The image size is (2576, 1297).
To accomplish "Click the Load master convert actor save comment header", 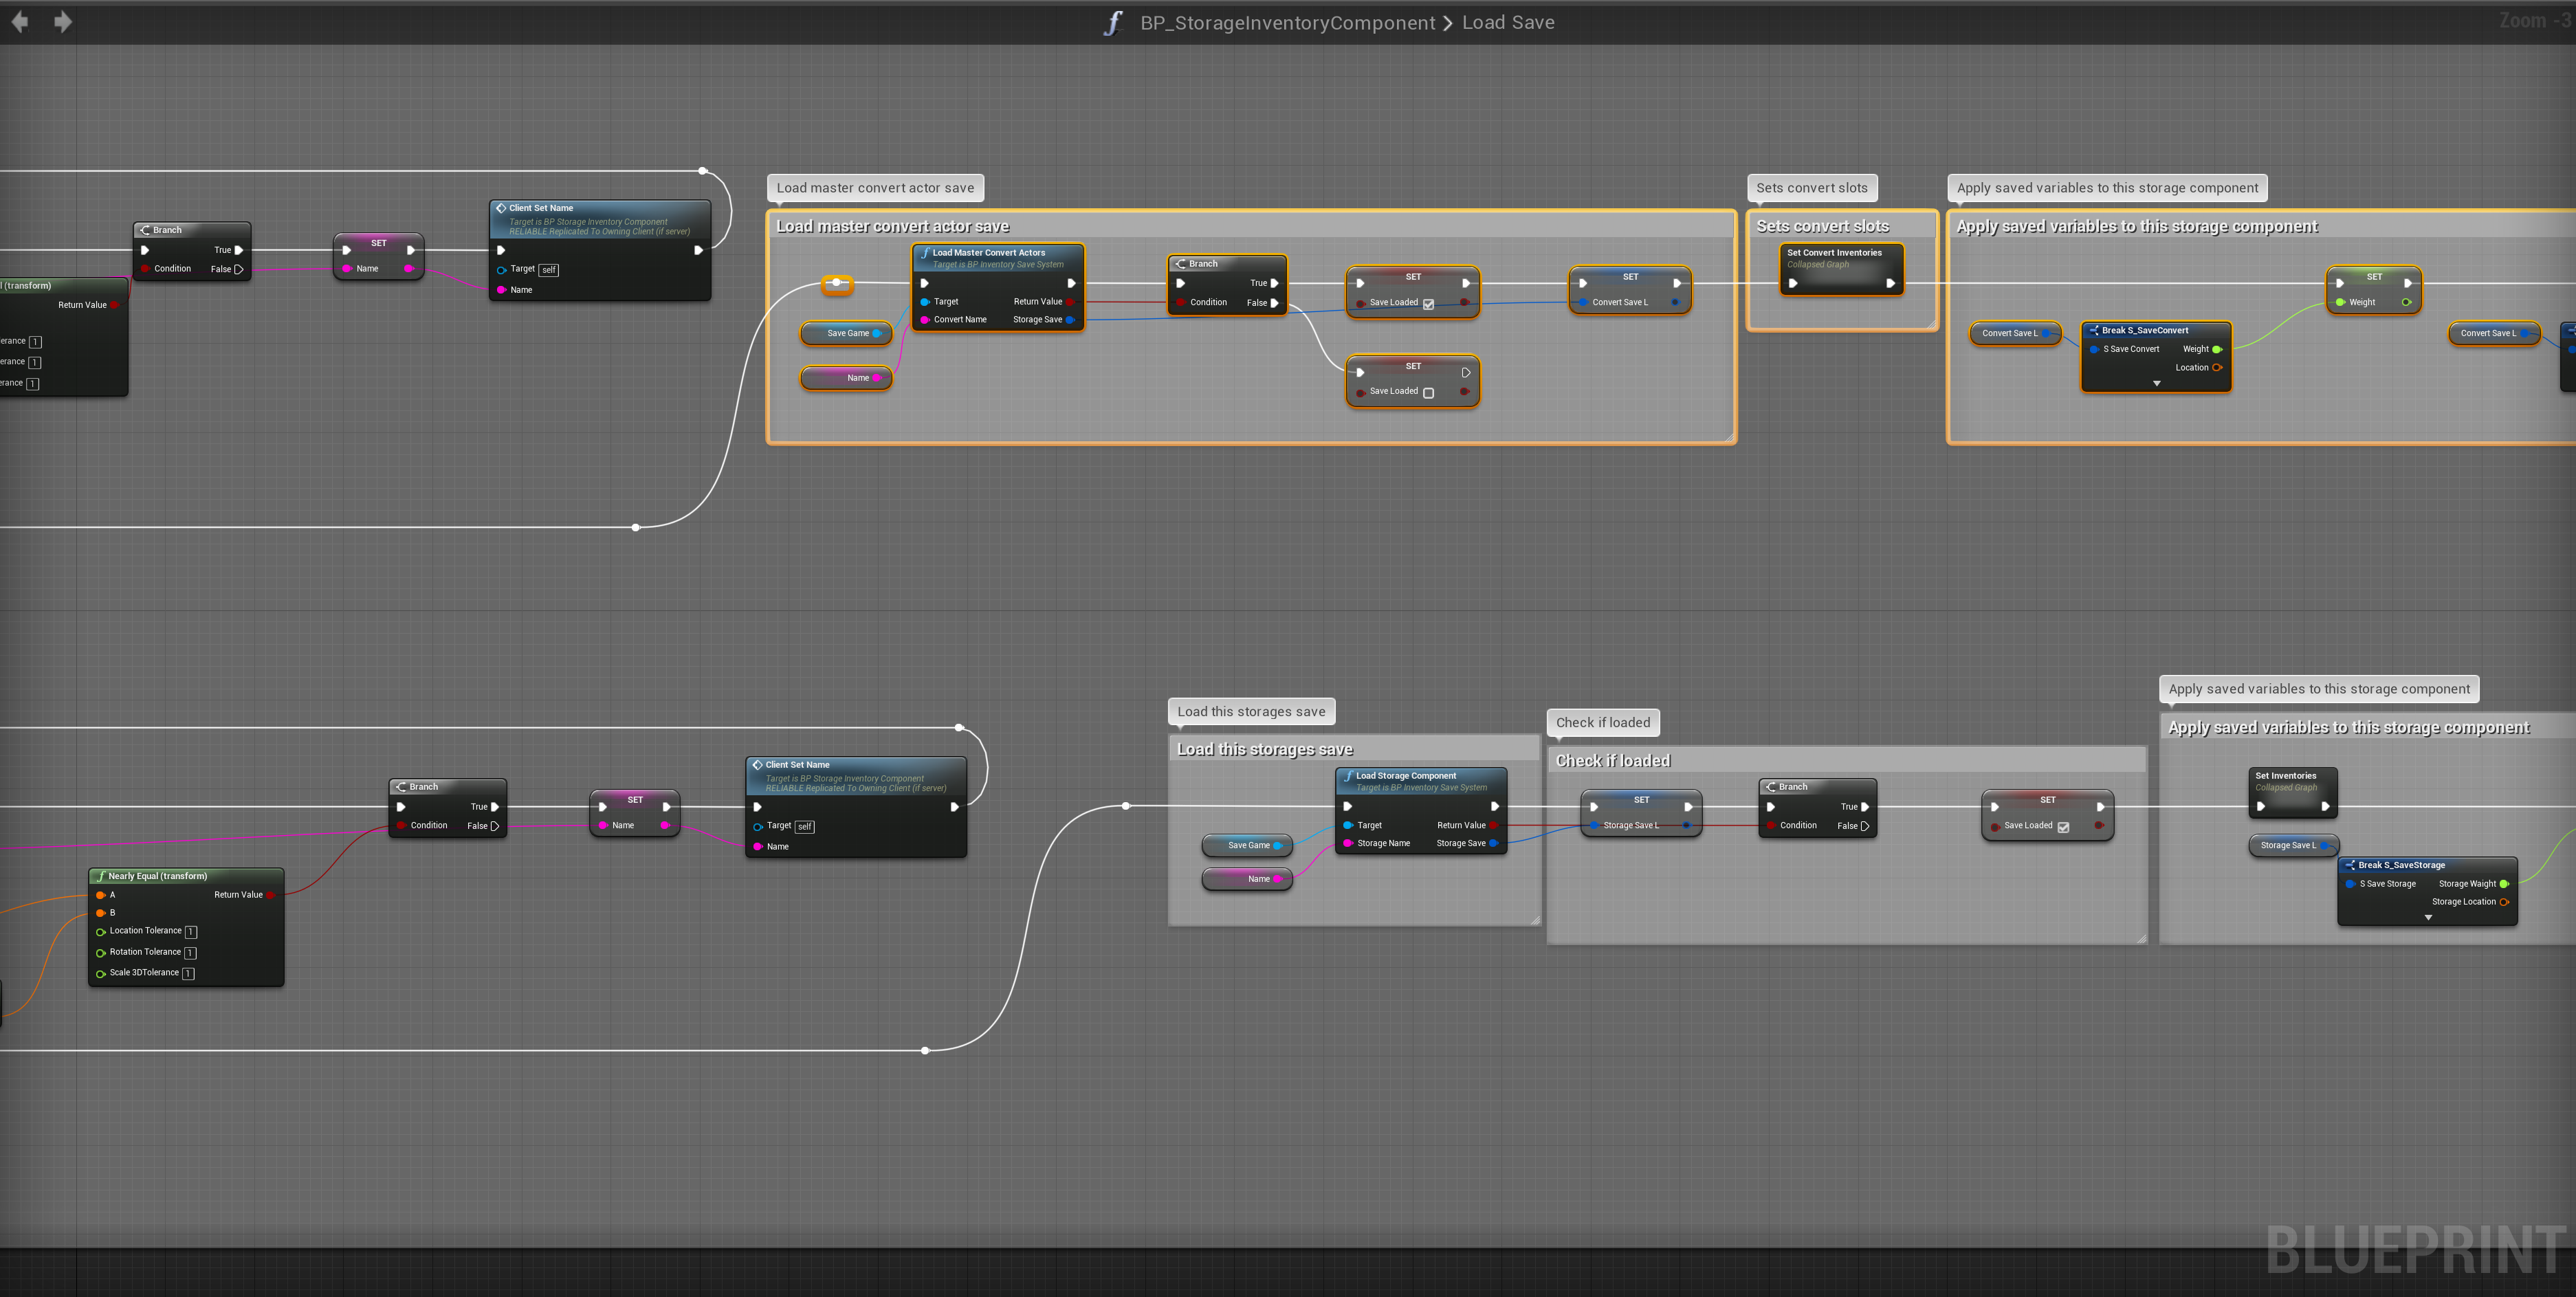I will pyautogui.click(x=892, y=226).
